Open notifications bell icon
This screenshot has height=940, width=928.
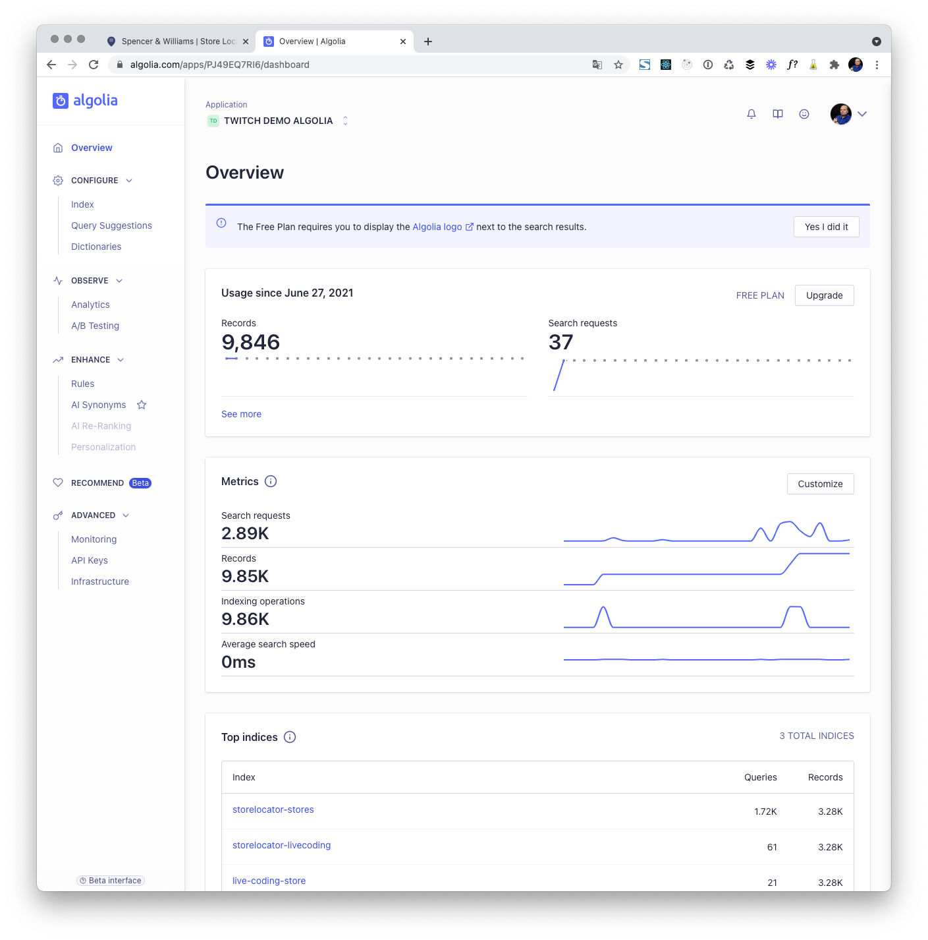(751, 114)
